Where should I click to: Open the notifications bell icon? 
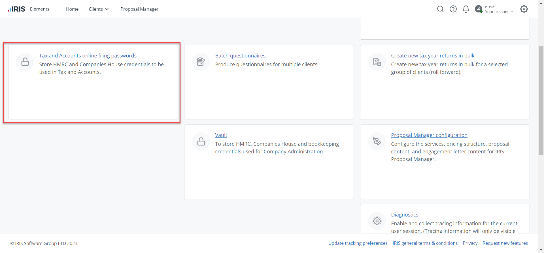(x=466, y=9)
